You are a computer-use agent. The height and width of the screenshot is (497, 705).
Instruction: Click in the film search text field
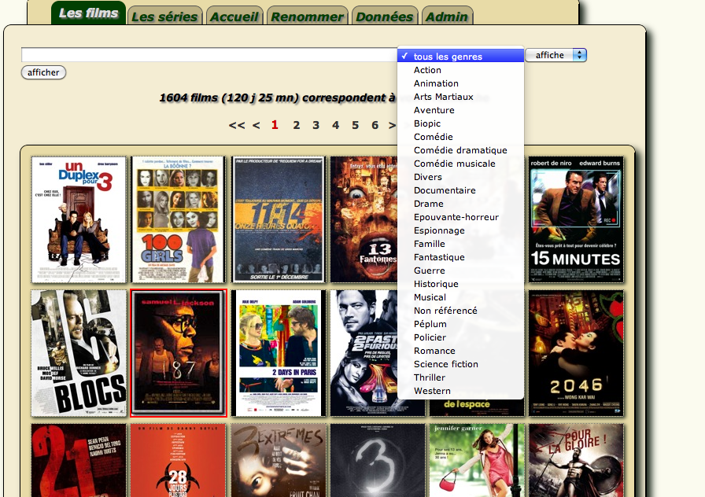209,55
